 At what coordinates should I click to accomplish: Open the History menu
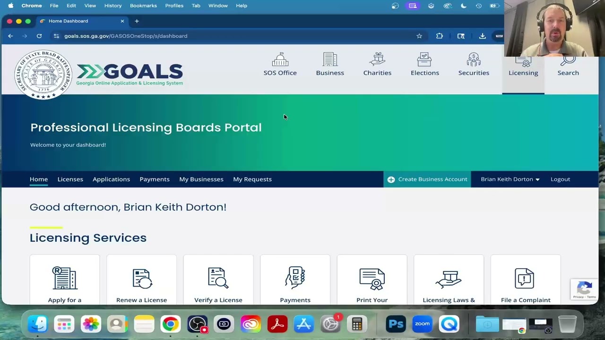coord(113,6)
